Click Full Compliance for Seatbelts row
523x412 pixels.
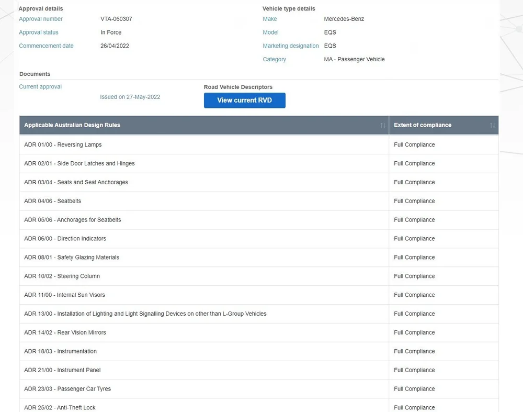tap(414, 201)
